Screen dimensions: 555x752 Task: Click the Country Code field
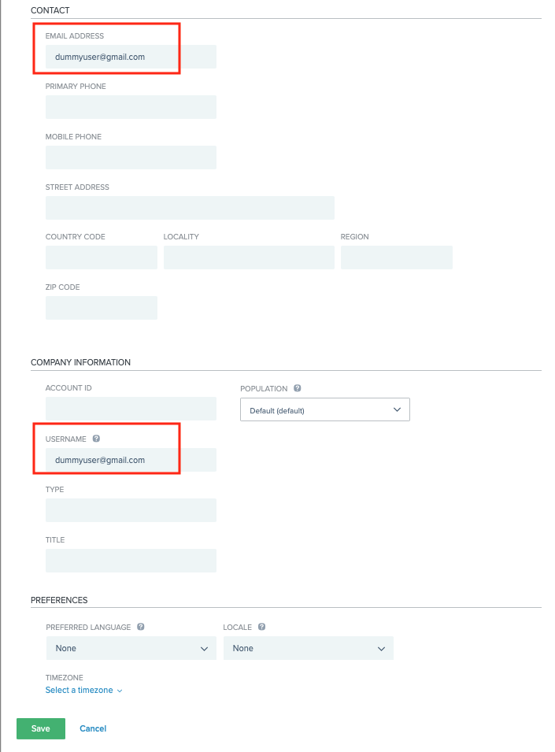click(101, 257)
